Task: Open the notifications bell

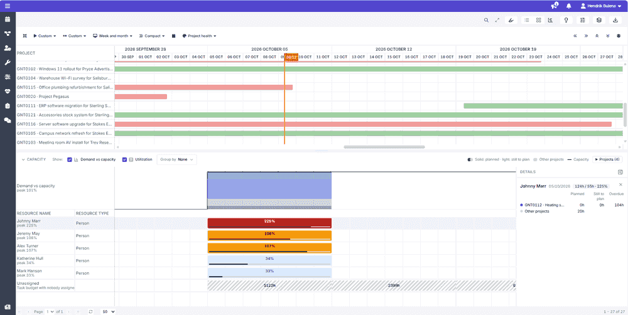Action: (x=569, y=6)
